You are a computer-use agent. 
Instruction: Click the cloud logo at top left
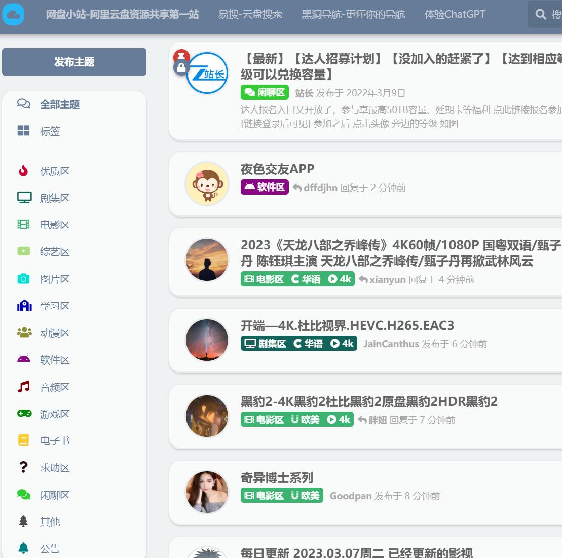coord(13,14)
